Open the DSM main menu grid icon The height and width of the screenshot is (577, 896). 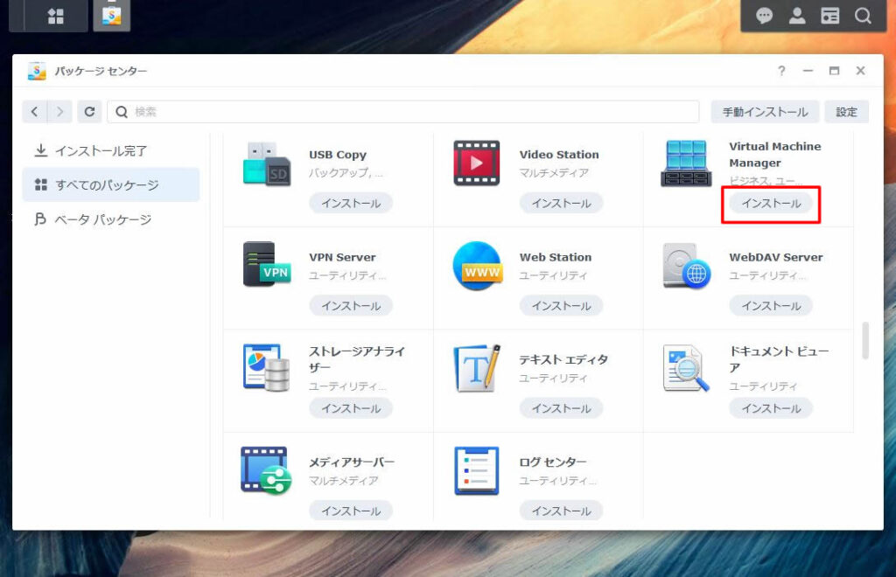[55, 16]
